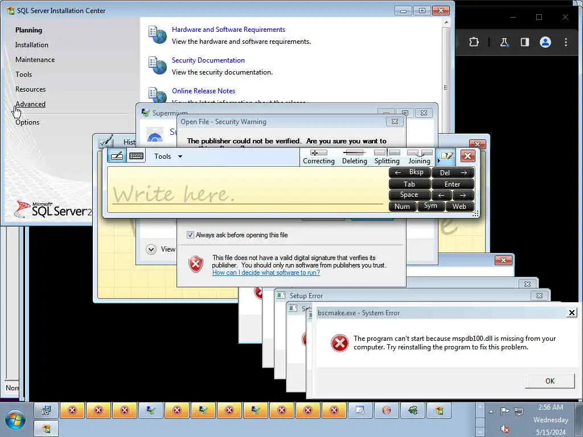The height and width of the screenshot is (437, 583).
Task: Toggle 'Always ask before opening this file' checkbox
Action: [x=190, y=235]
